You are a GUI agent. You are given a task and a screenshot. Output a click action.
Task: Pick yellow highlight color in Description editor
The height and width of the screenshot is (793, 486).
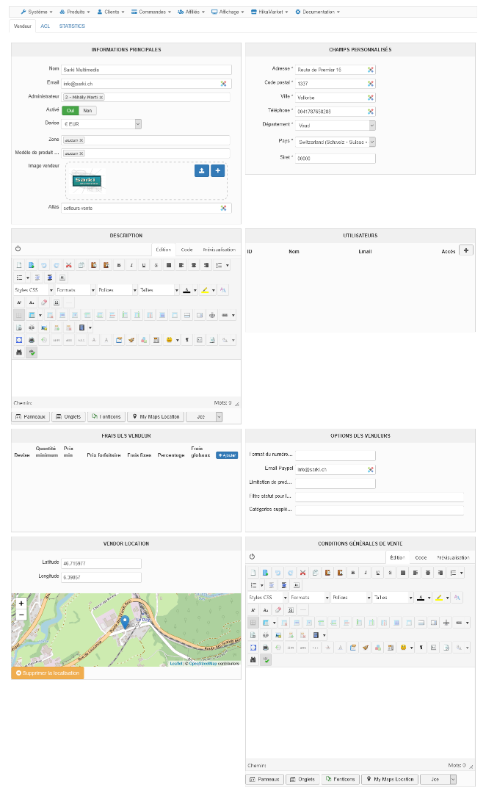(x=205, y=290)
